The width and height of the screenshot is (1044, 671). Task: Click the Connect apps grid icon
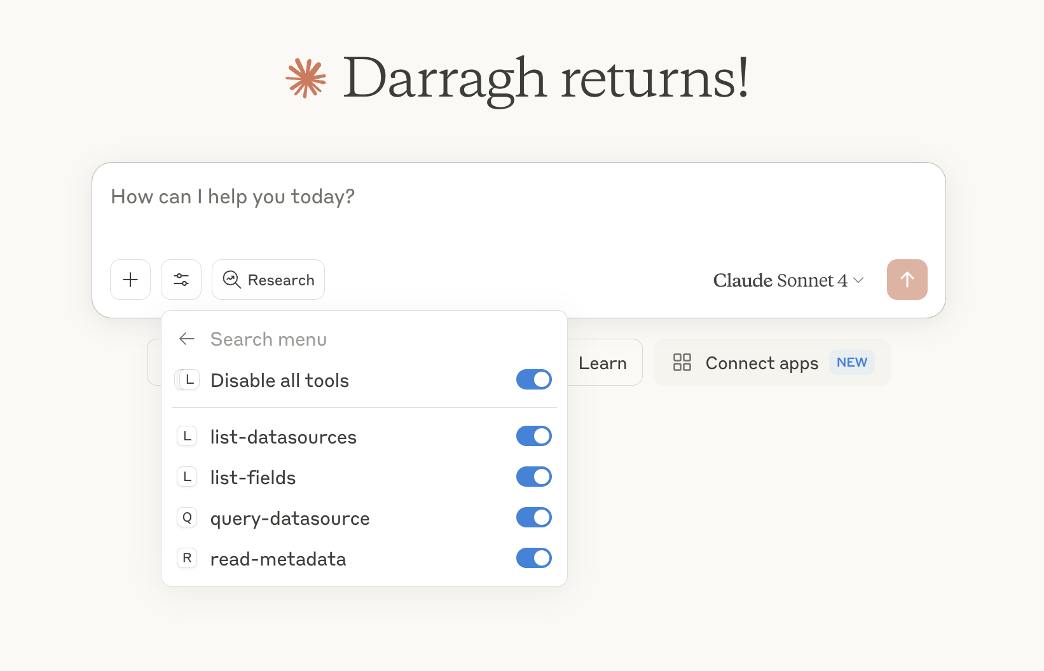pos(682,362)
